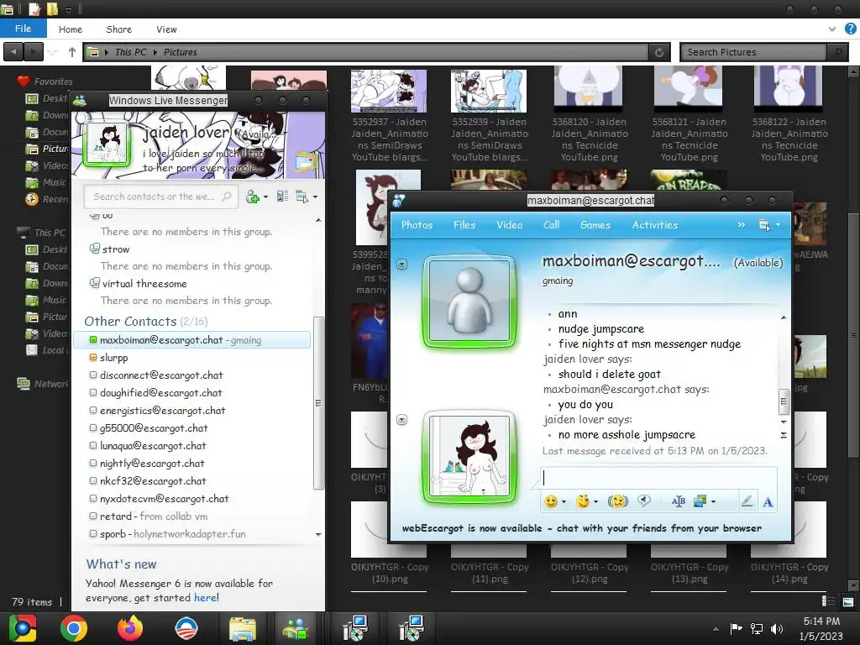Expand more chat toolbar options chevron
The image size is (860, 645).
coord(741,224)
